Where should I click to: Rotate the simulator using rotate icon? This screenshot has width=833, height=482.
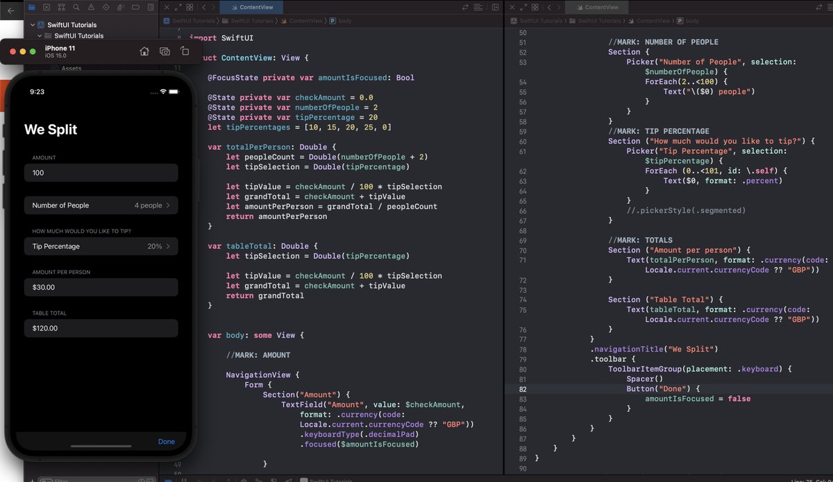pyautogui.click(x=185, y=51)
